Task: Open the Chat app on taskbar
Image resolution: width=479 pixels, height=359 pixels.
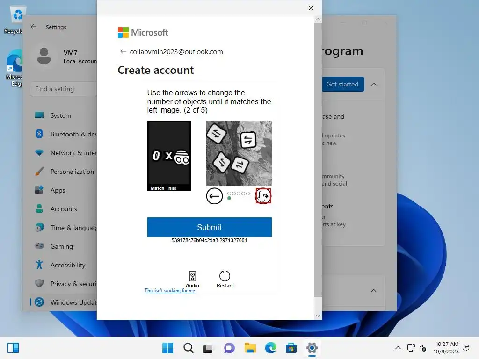Action: coord(229,348)
